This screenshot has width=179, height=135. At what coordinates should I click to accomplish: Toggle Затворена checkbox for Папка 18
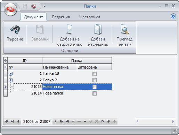pyautogui.click(x=95, y=74)
